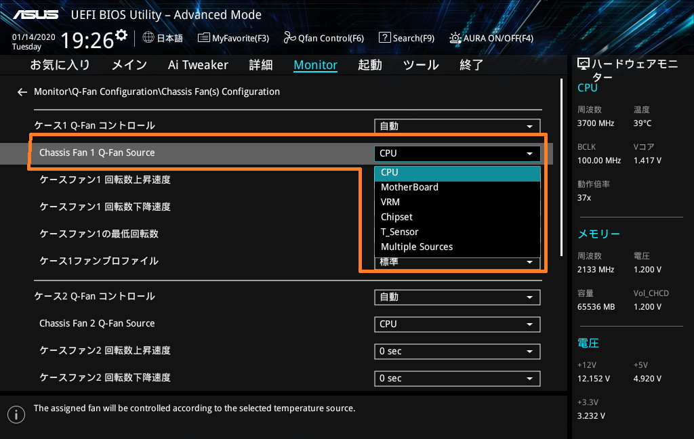Image resolution: width=694 pixels, height=439 pixels.
Task: Click the info icon beside the help text
Action: point(16,415)
